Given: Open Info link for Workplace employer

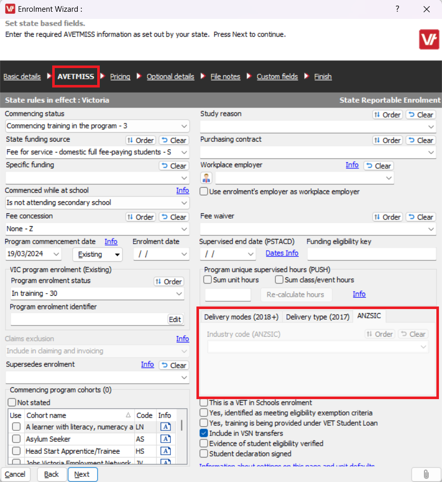Looking at the screenshot, I should [x=352, y=165].
